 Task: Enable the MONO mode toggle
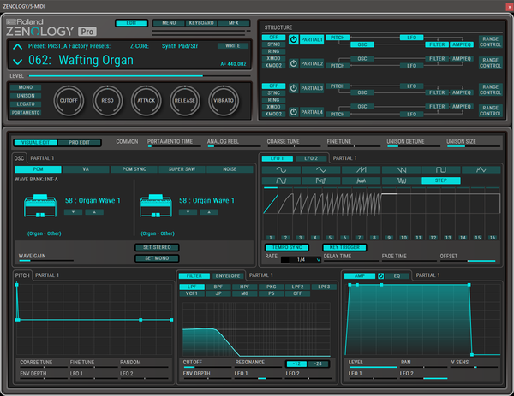(26, 87)
